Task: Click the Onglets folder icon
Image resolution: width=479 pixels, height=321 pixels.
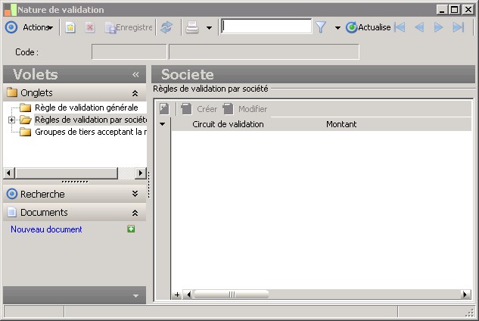Action: pos(12,92)
